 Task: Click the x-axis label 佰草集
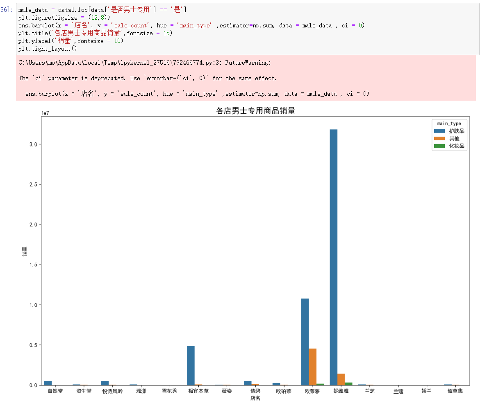(455, 391)
